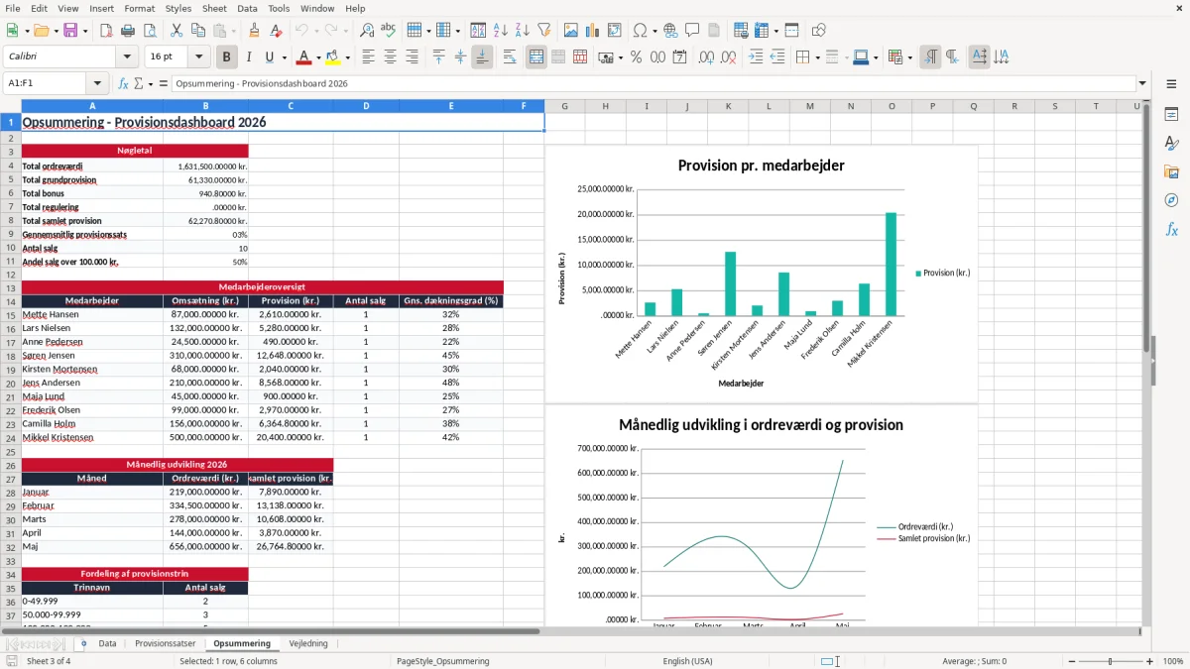Open sidebar Navigator compass icon
The height and width of the screenshot is (669, 1190).
1171,200
